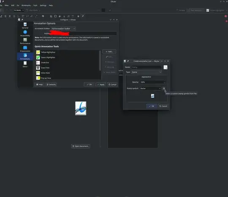This screenshot has width=228, height=197.
Task: Select Green Highlighter in quick tools list
Action: pos(68,58)
